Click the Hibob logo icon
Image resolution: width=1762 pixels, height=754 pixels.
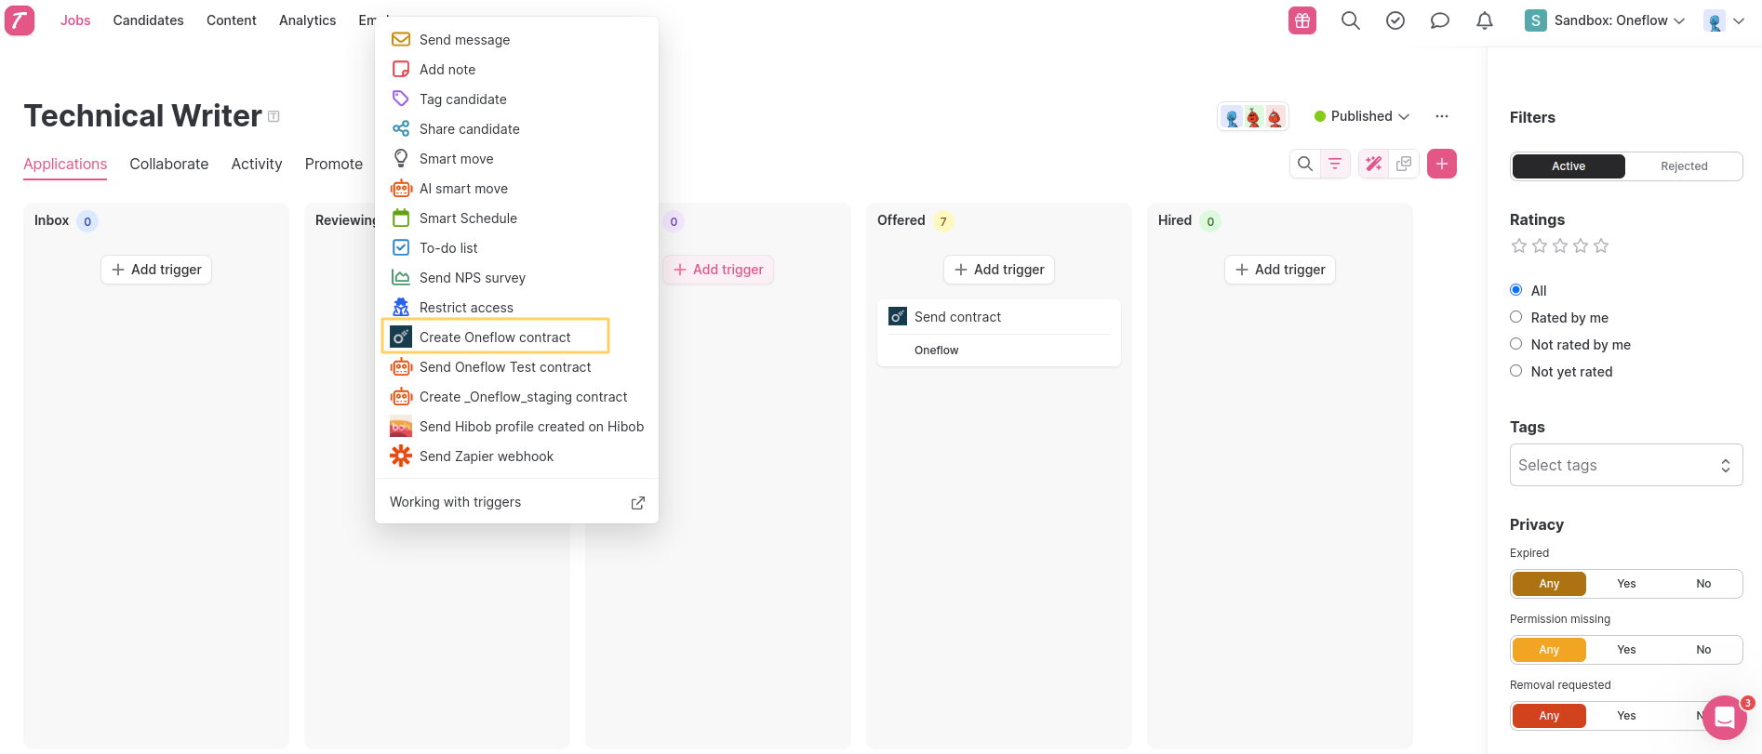tap(401, 426)
